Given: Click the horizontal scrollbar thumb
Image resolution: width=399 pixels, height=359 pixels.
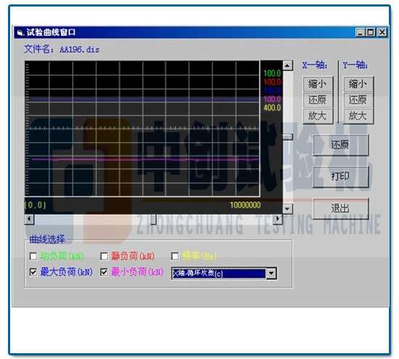Looking at the screenshot, I should [x=154, y=219].
